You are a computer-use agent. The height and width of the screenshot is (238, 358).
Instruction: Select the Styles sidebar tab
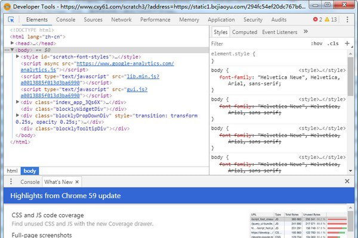221,32
